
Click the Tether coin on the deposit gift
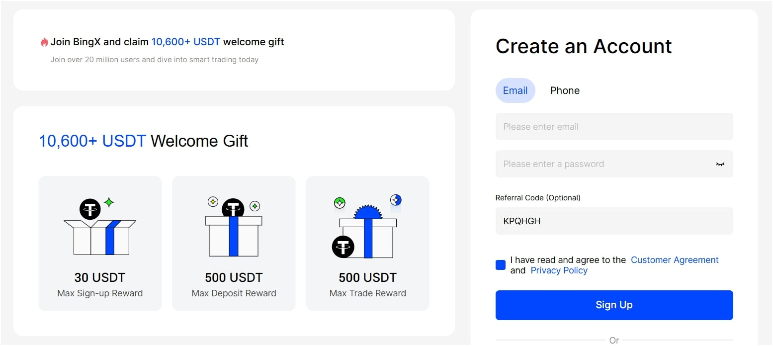[233, 207]
